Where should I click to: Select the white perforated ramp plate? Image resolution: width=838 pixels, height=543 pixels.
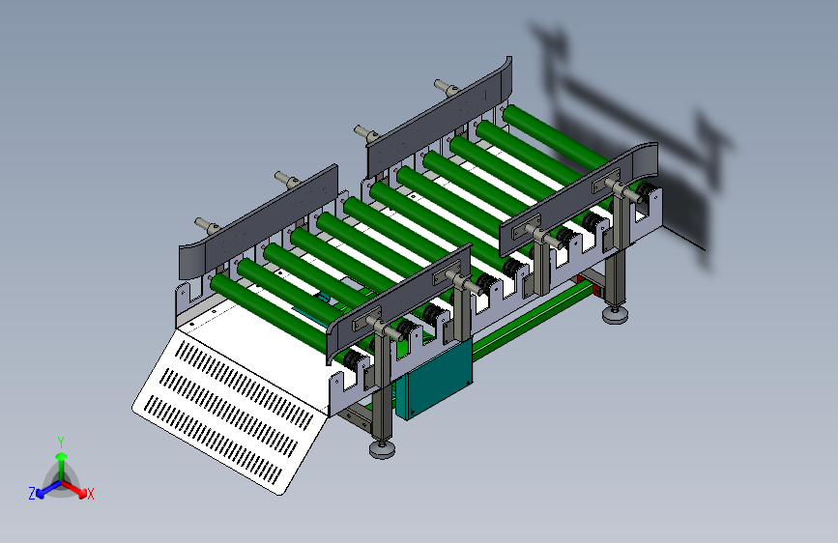pyautogui.click(x=230, y=412)
